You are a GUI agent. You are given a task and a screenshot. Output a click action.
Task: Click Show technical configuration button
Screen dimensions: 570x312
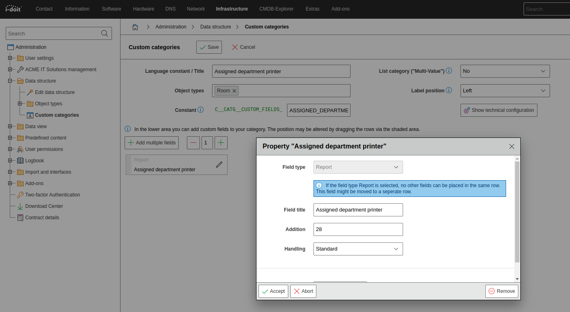pyautogui.click(x=498, y=110)
